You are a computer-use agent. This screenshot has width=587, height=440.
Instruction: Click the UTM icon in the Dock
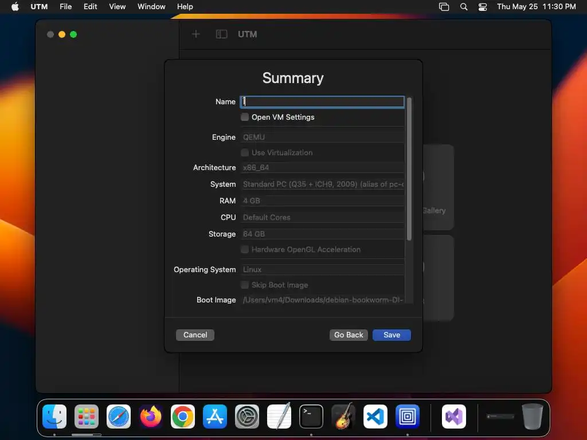pos(408,417)
